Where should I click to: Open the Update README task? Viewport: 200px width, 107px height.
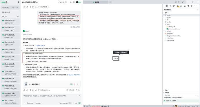[x=10, y=58]
